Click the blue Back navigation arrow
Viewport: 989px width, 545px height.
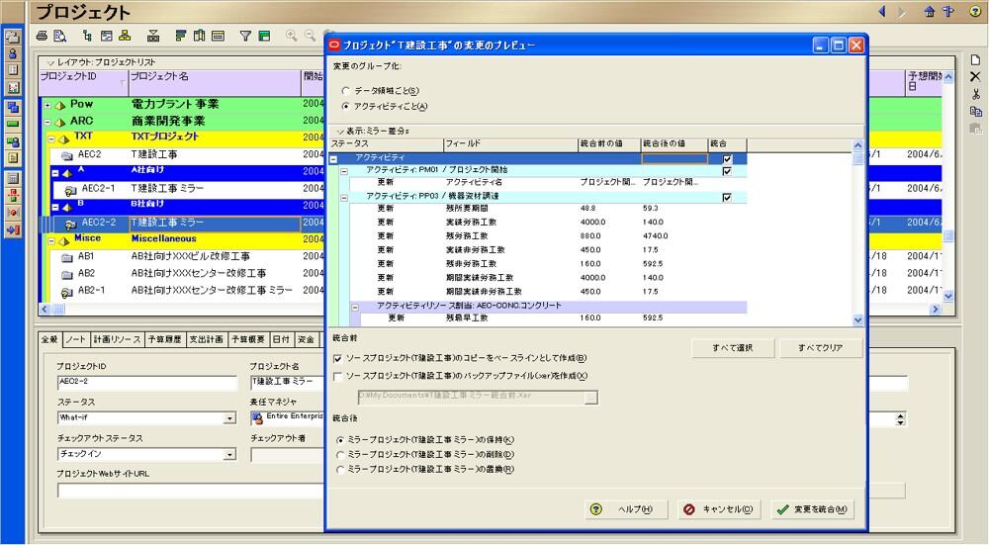(x=882, y=11)
